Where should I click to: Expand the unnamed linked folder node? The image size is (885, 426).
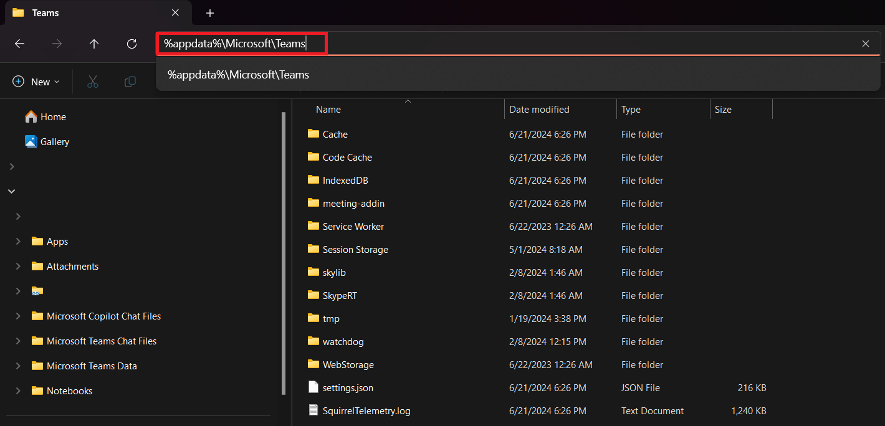coord(18,291)
